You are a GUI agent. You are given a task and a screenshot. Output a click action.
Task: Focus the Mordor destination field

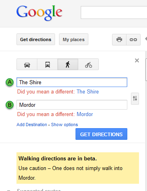pos(72,105)
